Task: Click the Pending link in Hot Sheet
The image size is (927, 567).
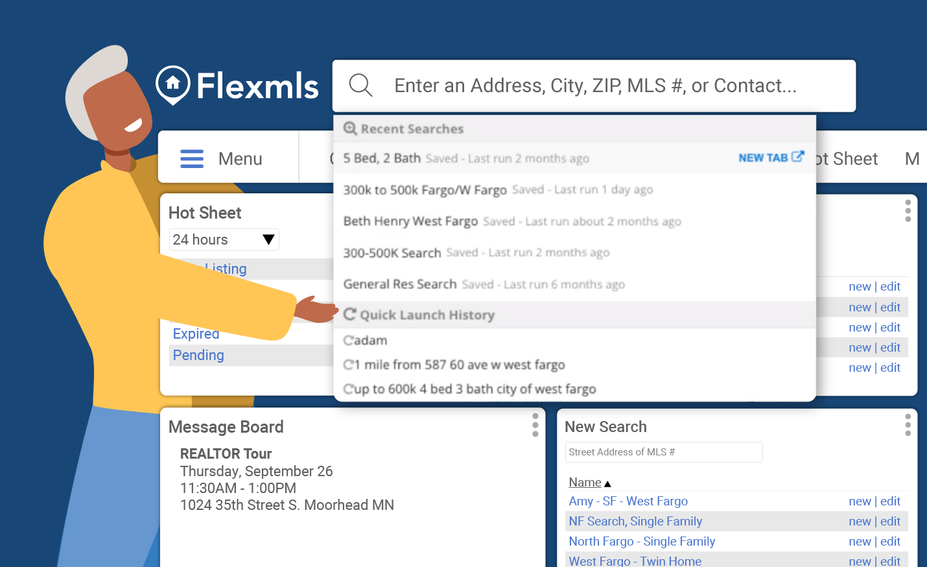Action: point(198,355)
